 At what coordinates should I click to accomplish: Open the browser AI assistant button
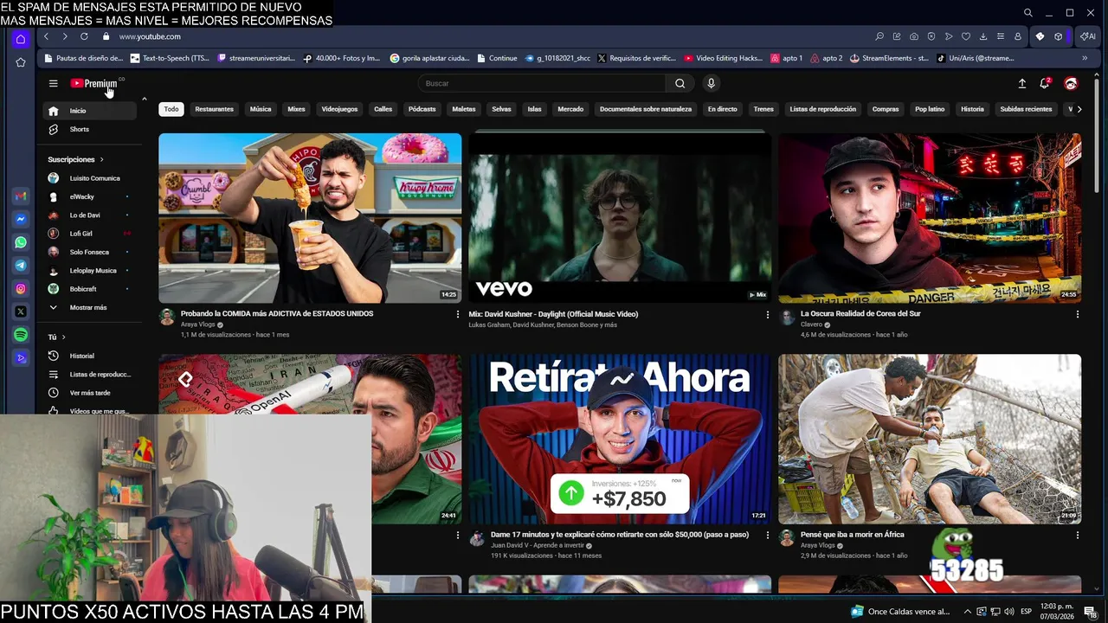(1087, 36)
